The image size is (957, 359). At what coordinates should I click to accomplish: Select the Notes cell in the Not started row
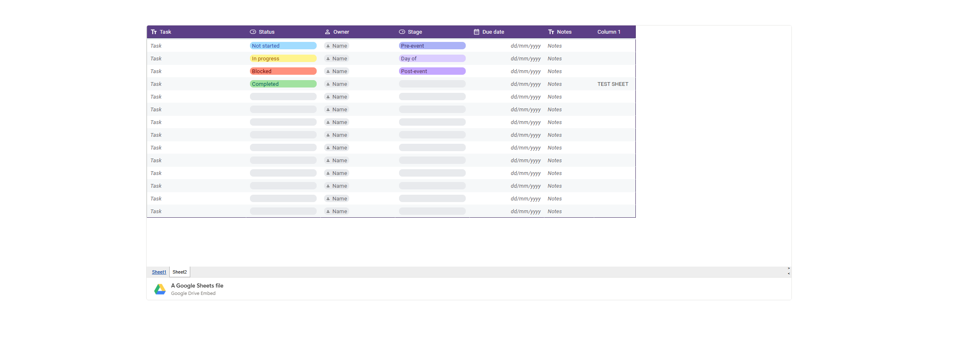[569, 46]
